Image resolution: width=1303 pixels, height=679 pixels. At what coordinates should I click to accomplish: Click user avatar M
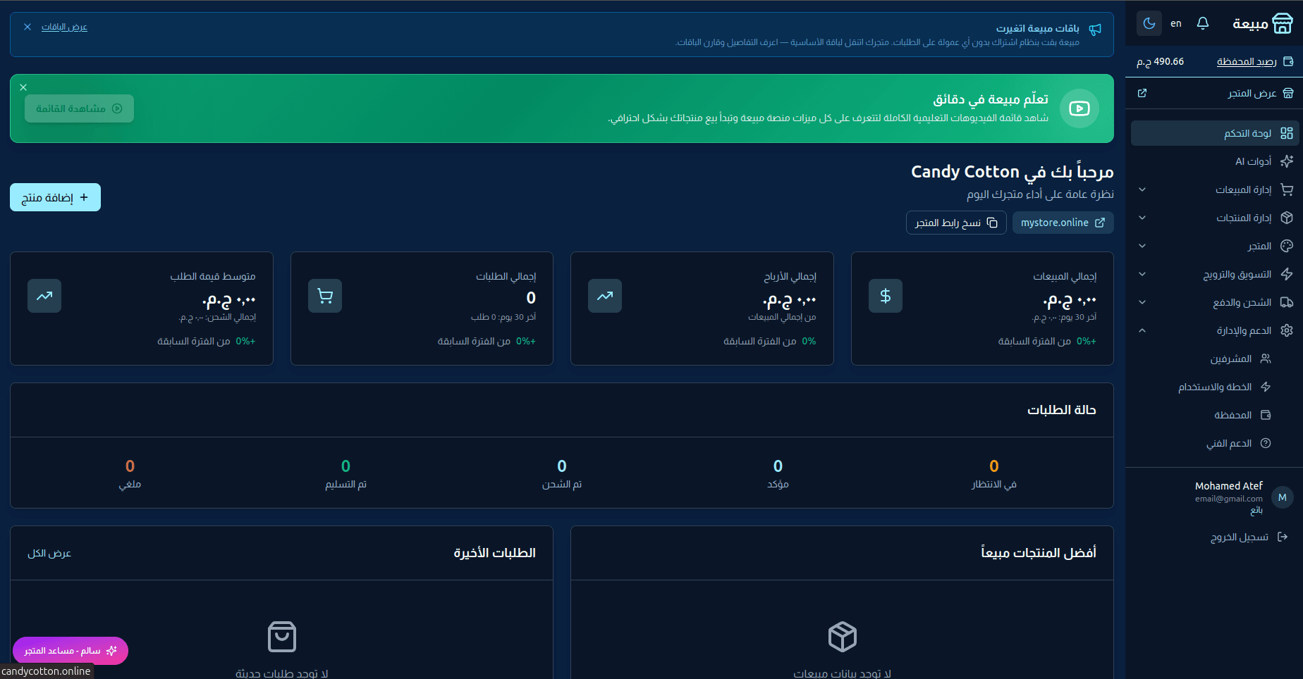pyautogui.click(x=1283, y=497)
